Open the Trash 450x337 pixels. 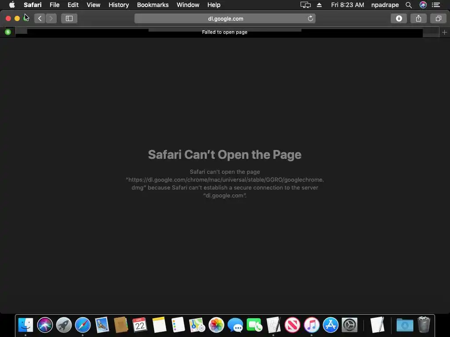point(424,325)
